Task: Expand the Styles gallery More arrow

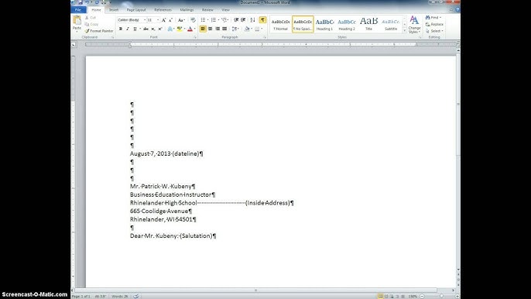Action: [x=404, y=30]
